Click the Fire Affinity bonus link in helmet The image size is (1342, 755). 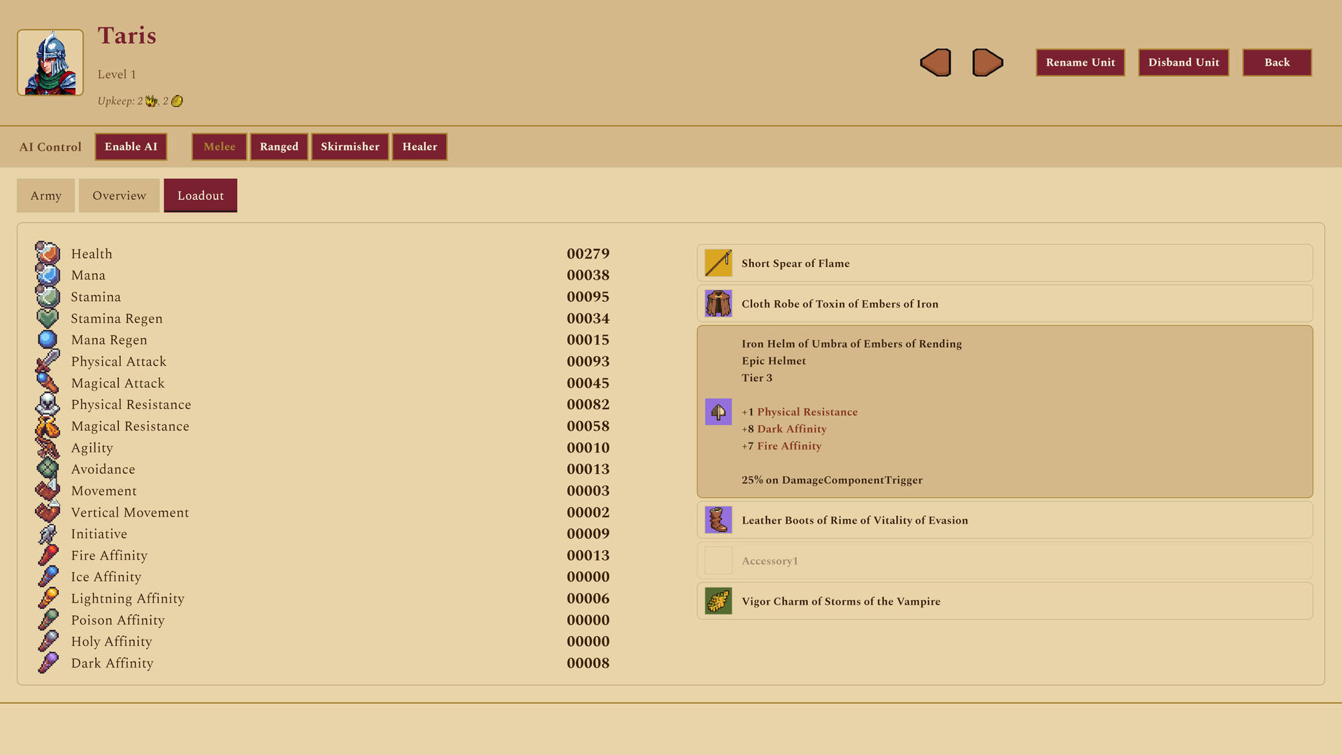click(789, 446)
